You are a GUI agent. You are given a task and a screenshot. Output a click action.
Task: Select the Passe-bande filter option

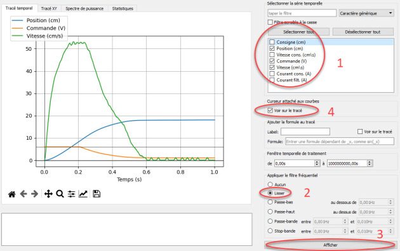pyautogui.click(x=270, y=221)
